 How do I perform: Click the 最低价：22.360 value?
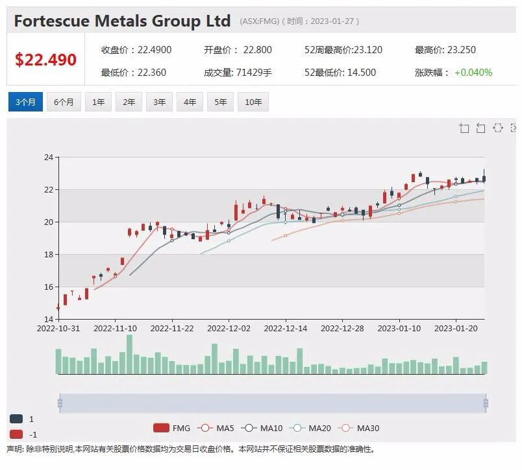(x=134, y=72)
